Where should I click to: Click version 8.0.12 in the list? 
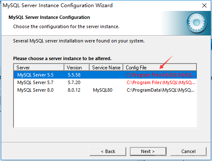74,90
